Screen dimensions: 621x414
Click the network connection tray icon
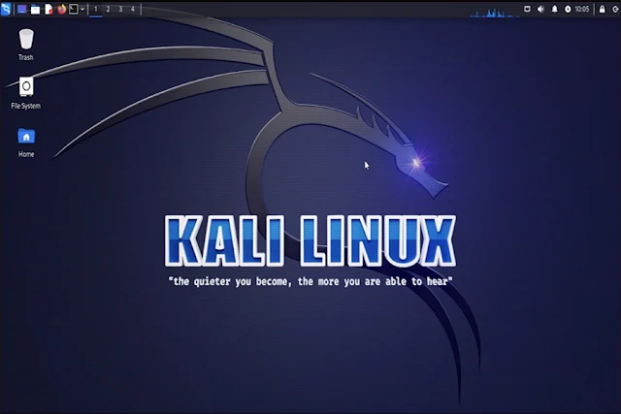(527, 9)
